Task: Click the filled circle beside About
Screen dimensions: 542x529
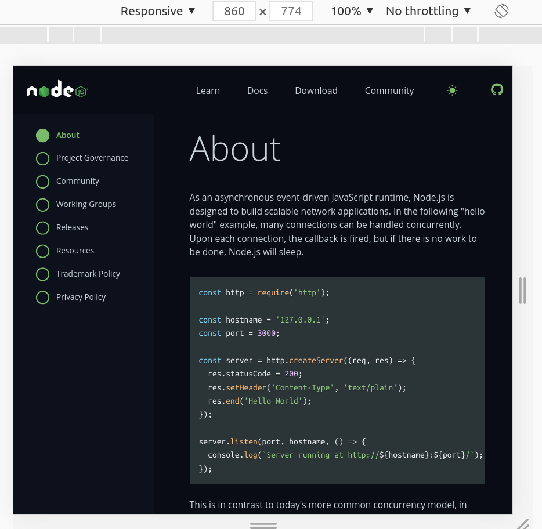Action: [42, 136]
